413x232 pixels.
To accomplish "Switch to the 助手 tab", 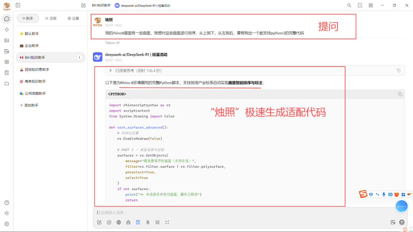I will pos(28,18).
